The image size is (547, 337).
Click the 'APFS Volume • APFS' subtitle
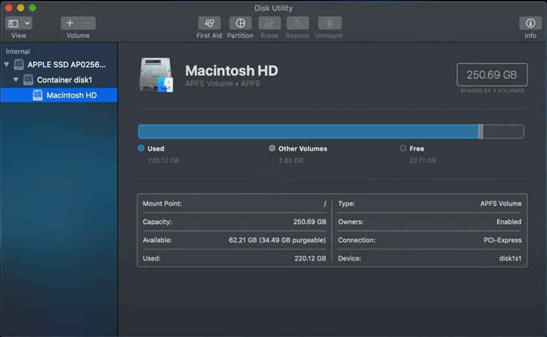pyautogui.click(x=223, y=84)
